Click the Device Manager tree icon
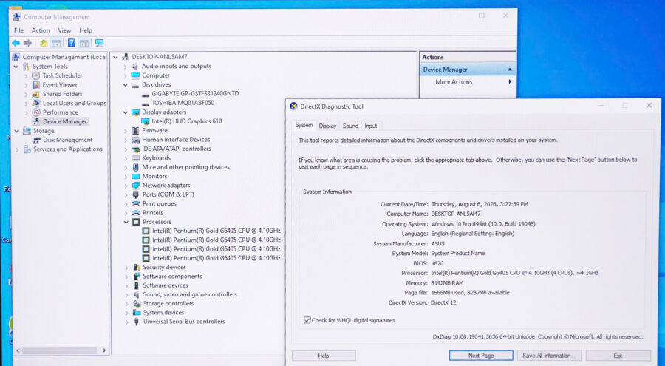The image size is (665, 366). (x=36, y=121)
